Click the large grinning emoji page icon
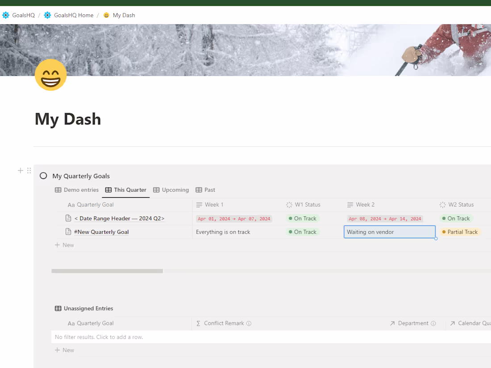The width and height of the screenshot is (491, 368). (51, 75)
